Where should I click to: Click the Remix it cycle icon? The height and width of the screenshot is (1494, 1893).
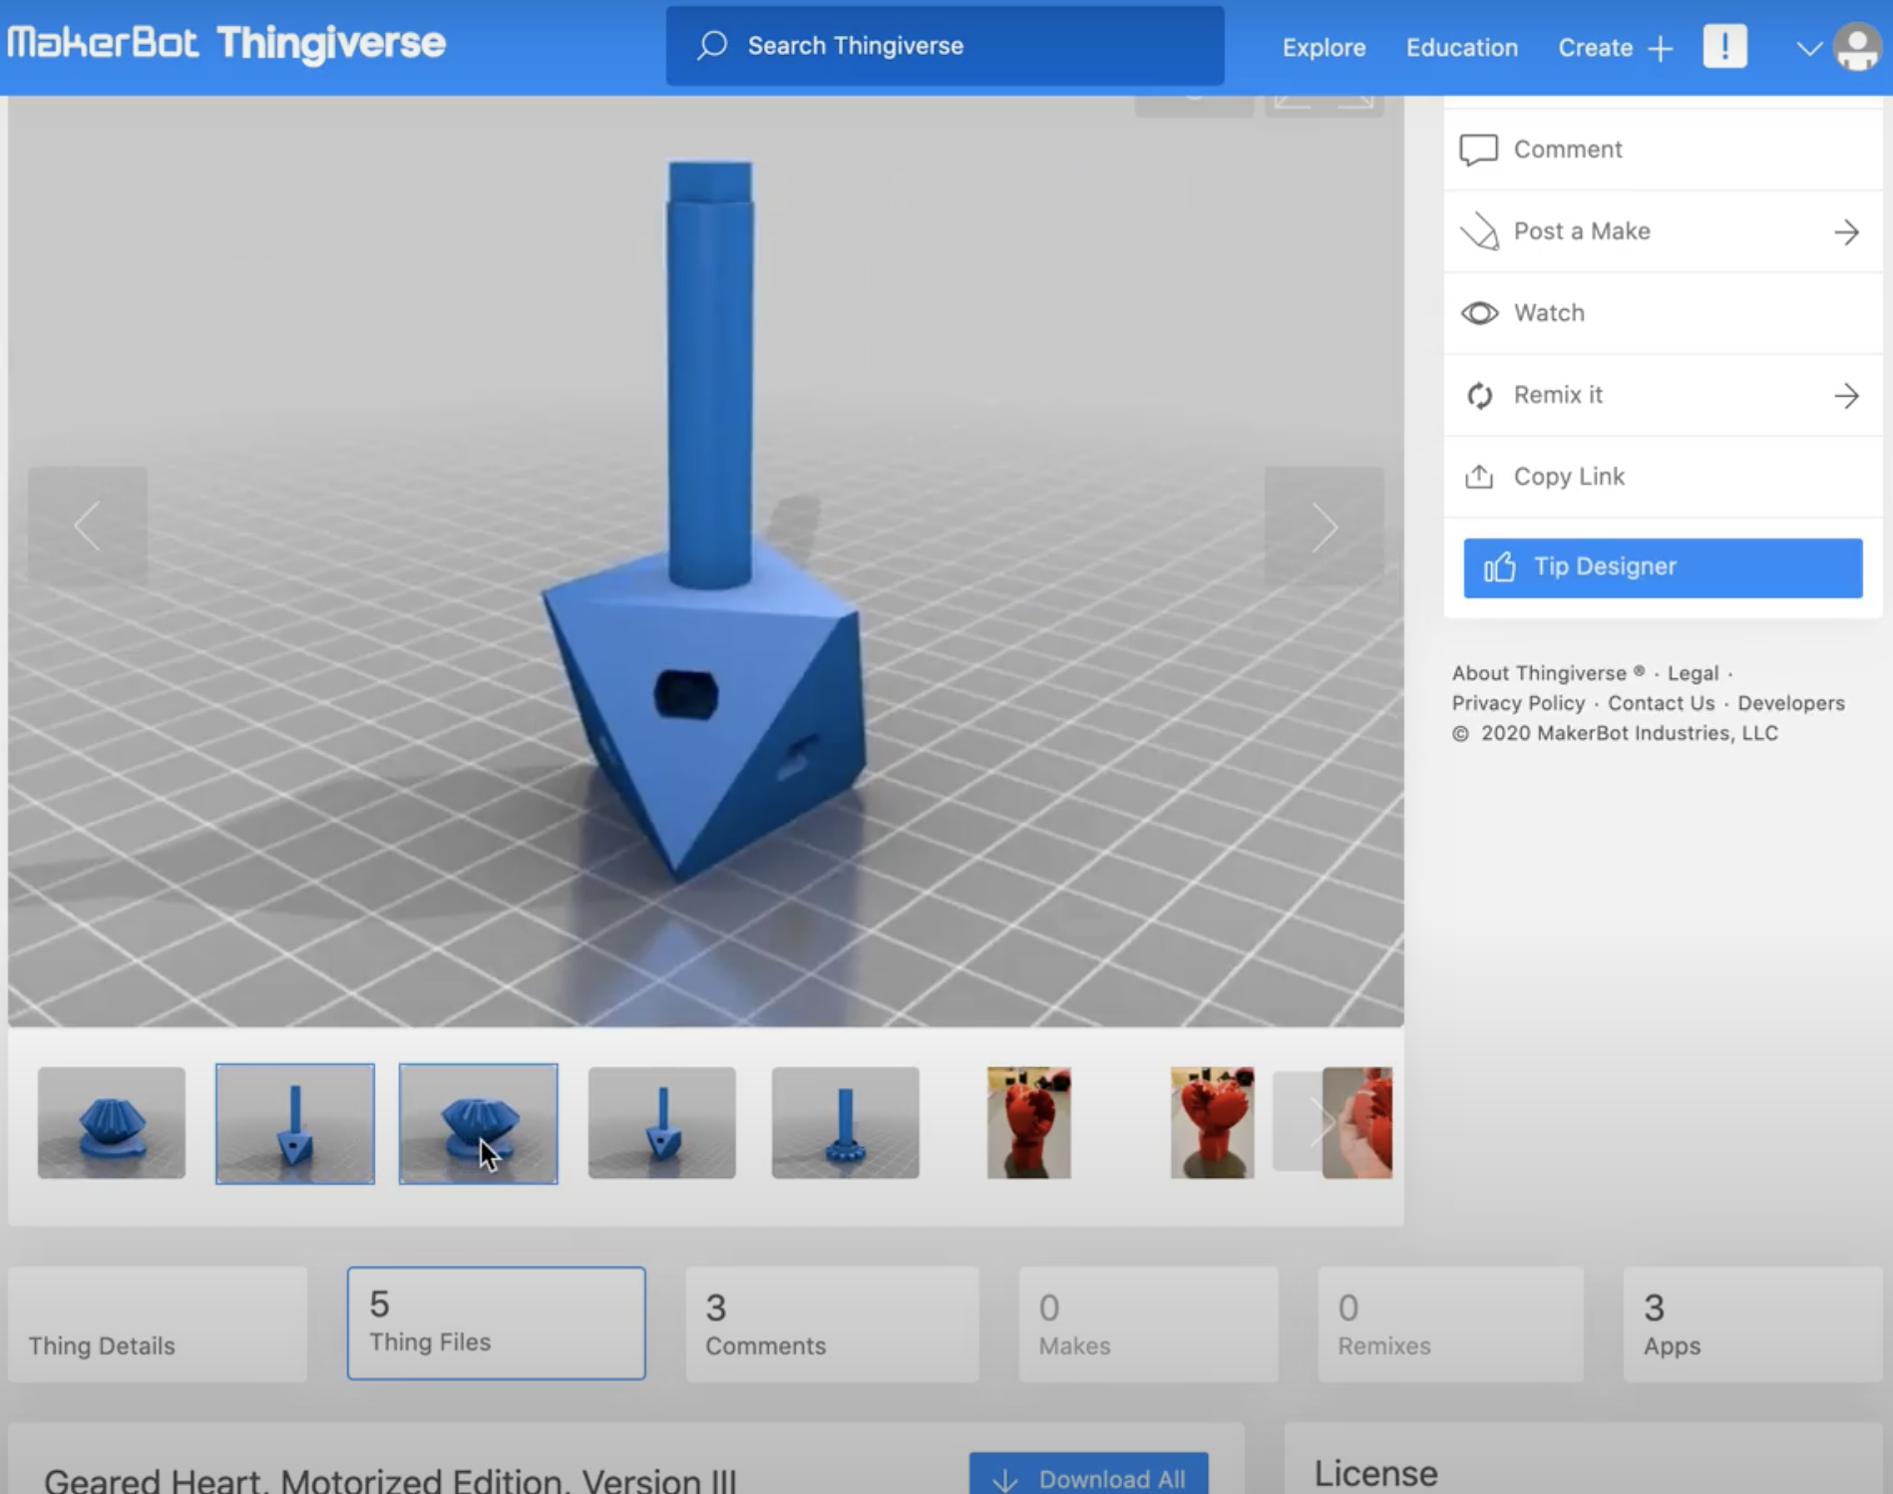pos(1479,395)
